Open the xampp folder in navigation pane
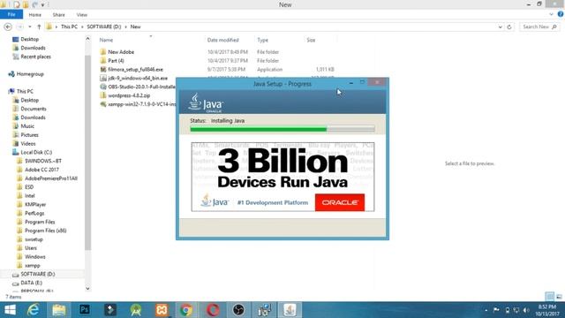 click(x=33, y=265)
